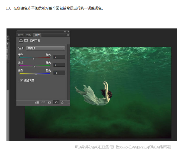186x152 pixels.
Task: Collapse the Properties panel double-arrow icon
Action: (65, 32)
